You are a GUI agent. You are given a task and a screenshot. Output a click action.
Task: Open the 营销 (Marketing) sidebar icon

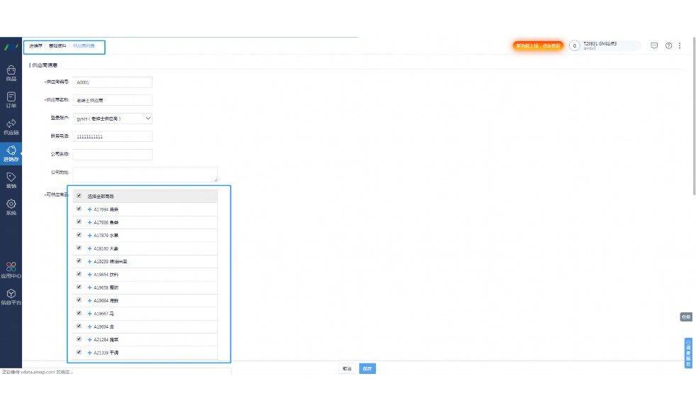(x=11, y=180)
